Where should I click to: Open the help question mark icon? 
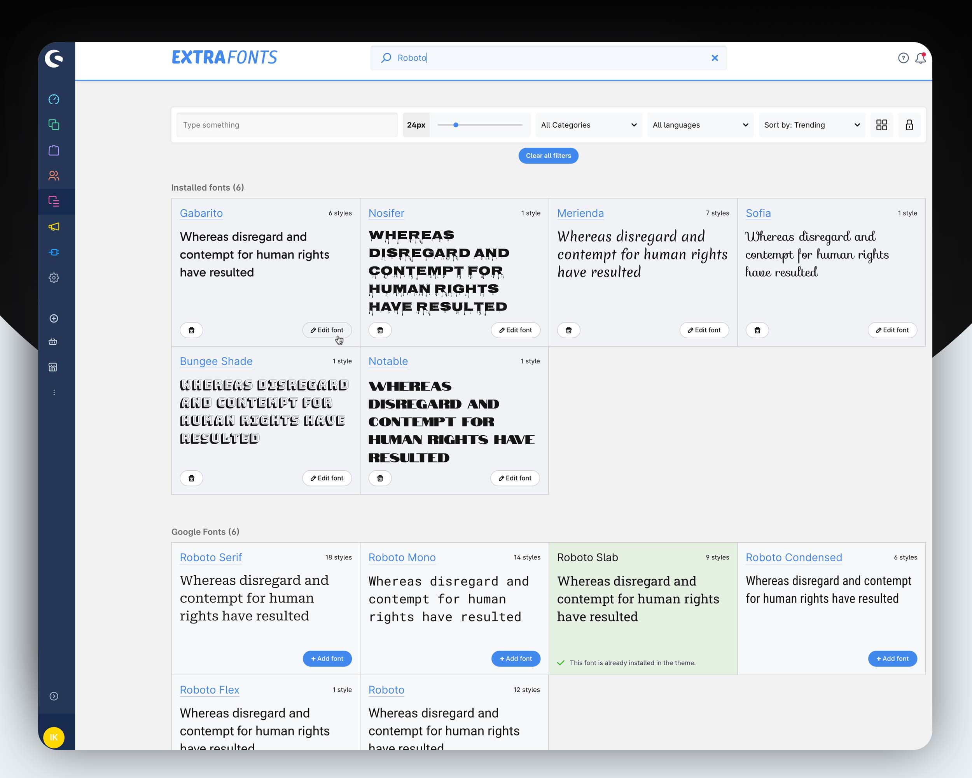pyautogui.click(x=903, y=58)
